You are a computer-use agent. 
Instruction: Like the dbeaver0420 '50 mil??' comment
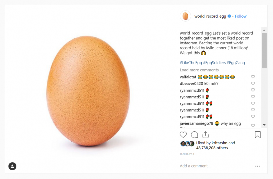[253, 83]
